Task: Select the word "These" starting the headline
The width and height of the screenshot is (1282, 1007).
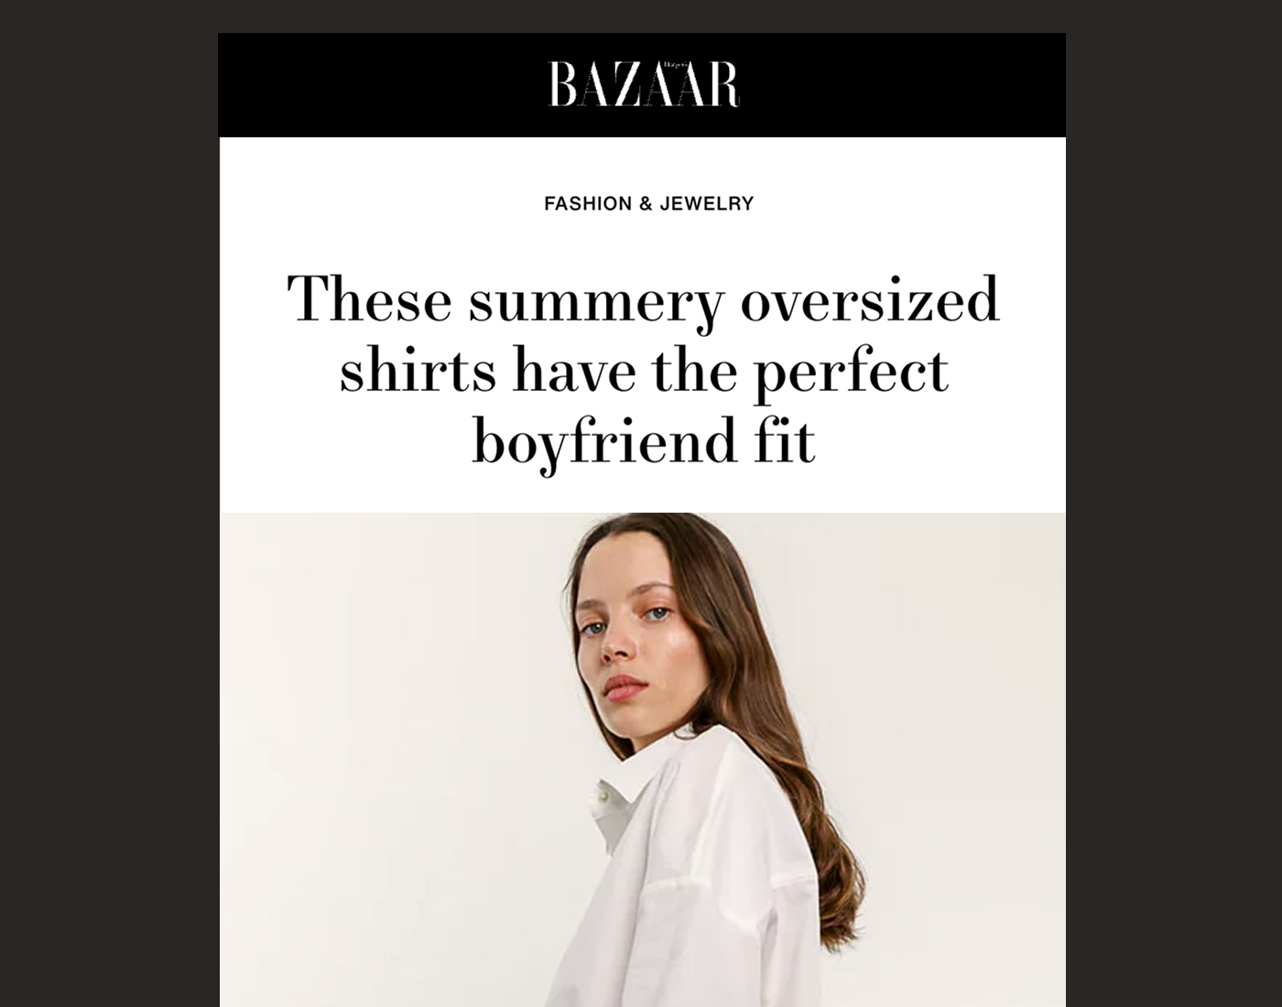Action: click(370, 298)
